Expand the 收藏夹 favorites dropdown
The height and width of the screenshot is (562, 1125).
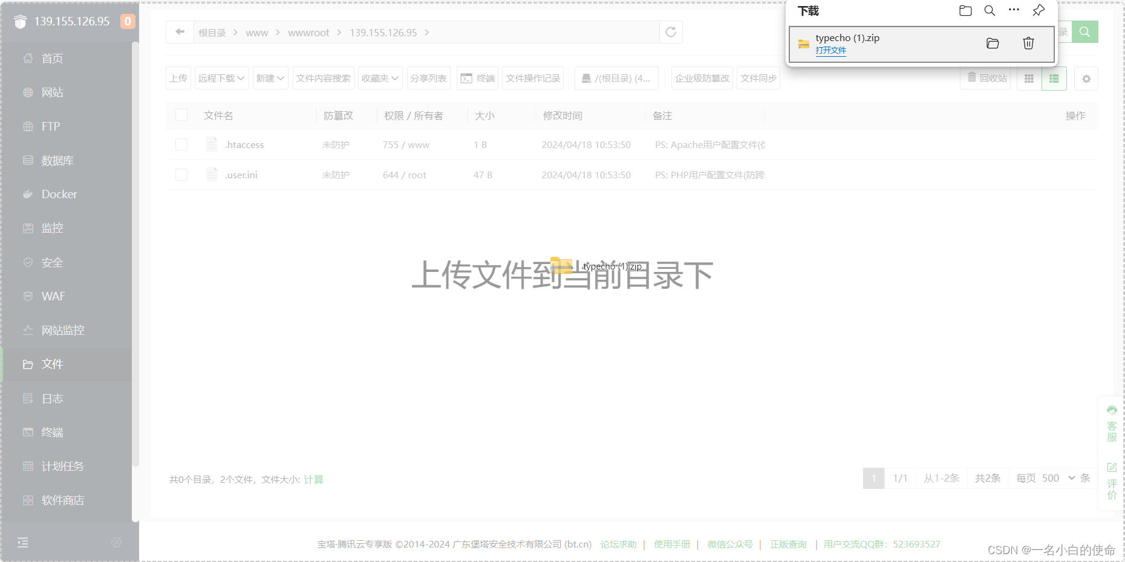(380, 78)
